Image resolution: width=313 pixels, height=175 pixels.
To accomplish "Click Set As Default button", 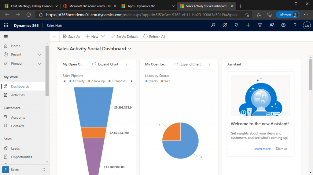I will [124, 37].
